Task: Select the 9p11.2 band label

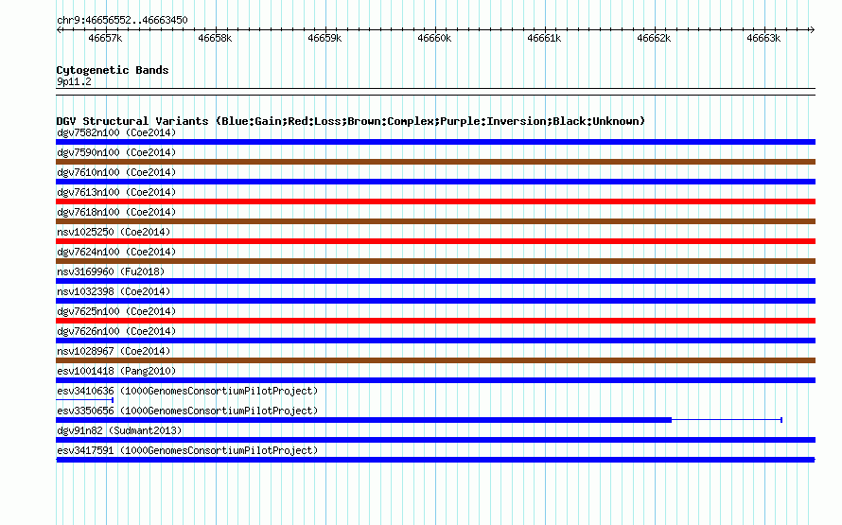Action: (x=74, y=81)
